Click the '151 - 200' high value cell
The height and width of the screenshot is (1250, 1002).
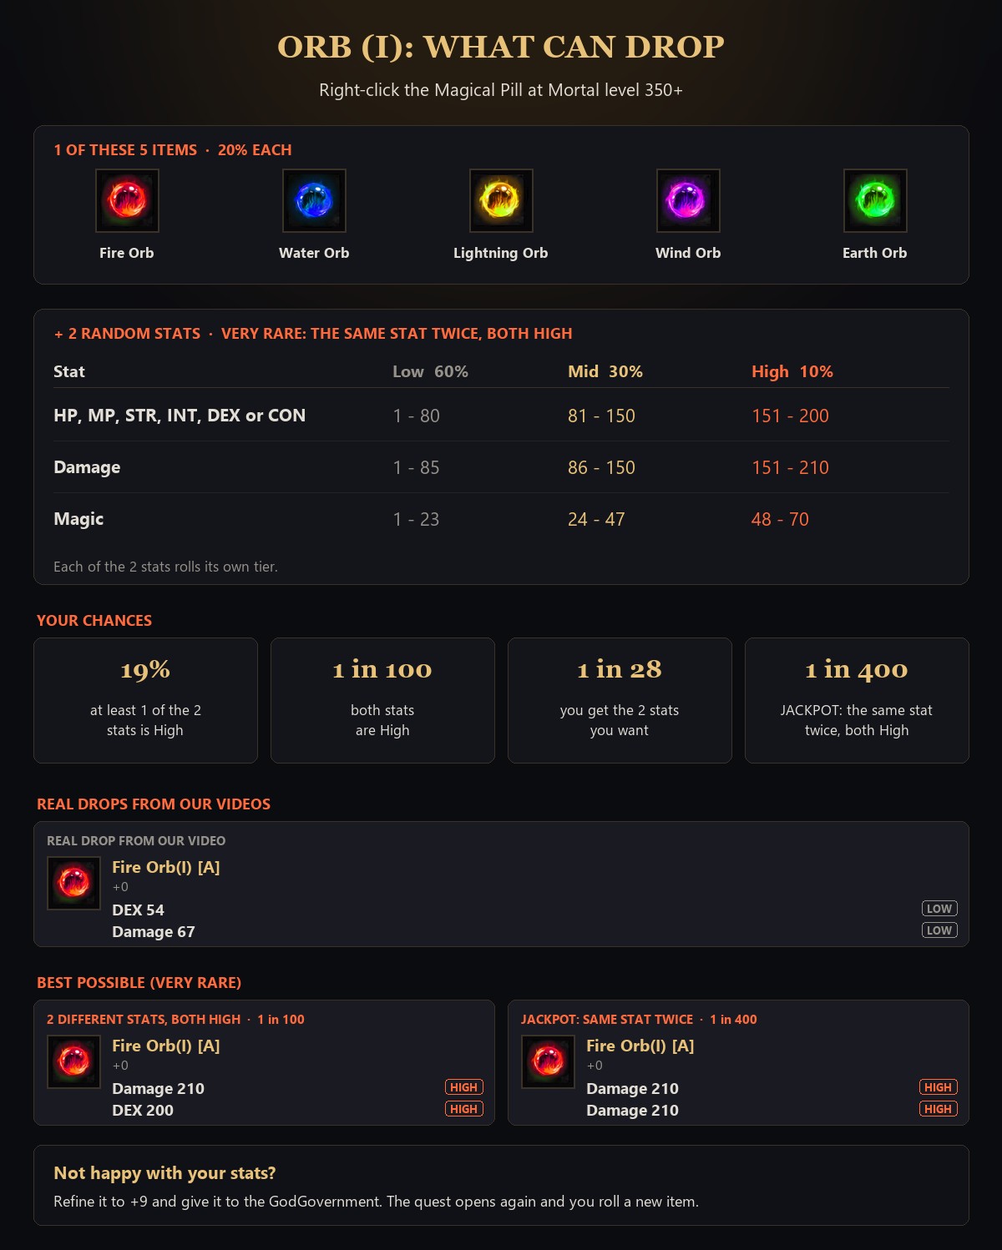point(790,416)
